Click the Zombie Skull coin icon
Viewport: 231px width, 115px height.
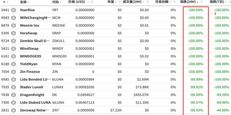(14, 41)
